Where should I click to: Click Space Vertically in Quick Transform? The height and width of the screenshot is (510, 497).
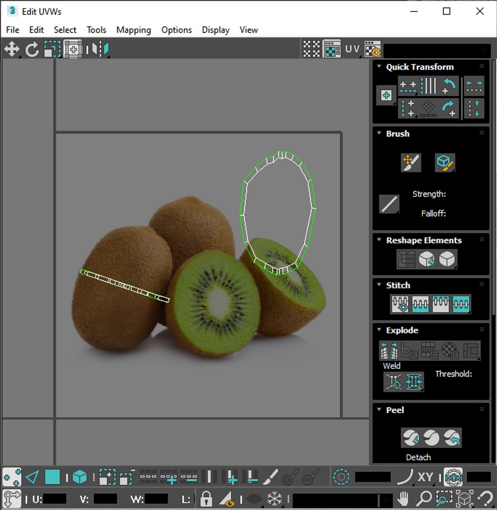point(474,108)
